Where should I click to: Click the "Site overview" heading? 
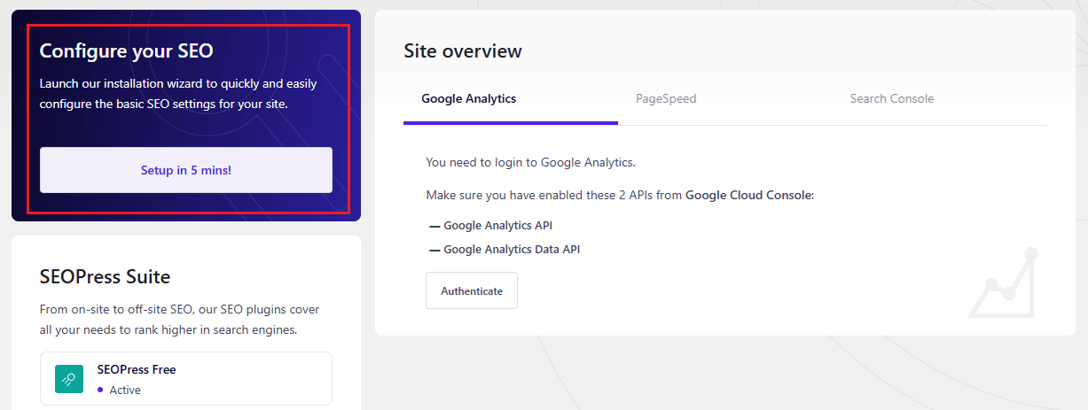(463, 51)
